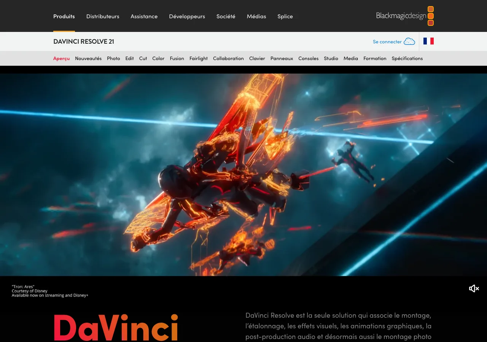Screen dimensions: 487x342
Task: Open the Assistance menu
Action: pyautogui.click(x=144, y=16)
